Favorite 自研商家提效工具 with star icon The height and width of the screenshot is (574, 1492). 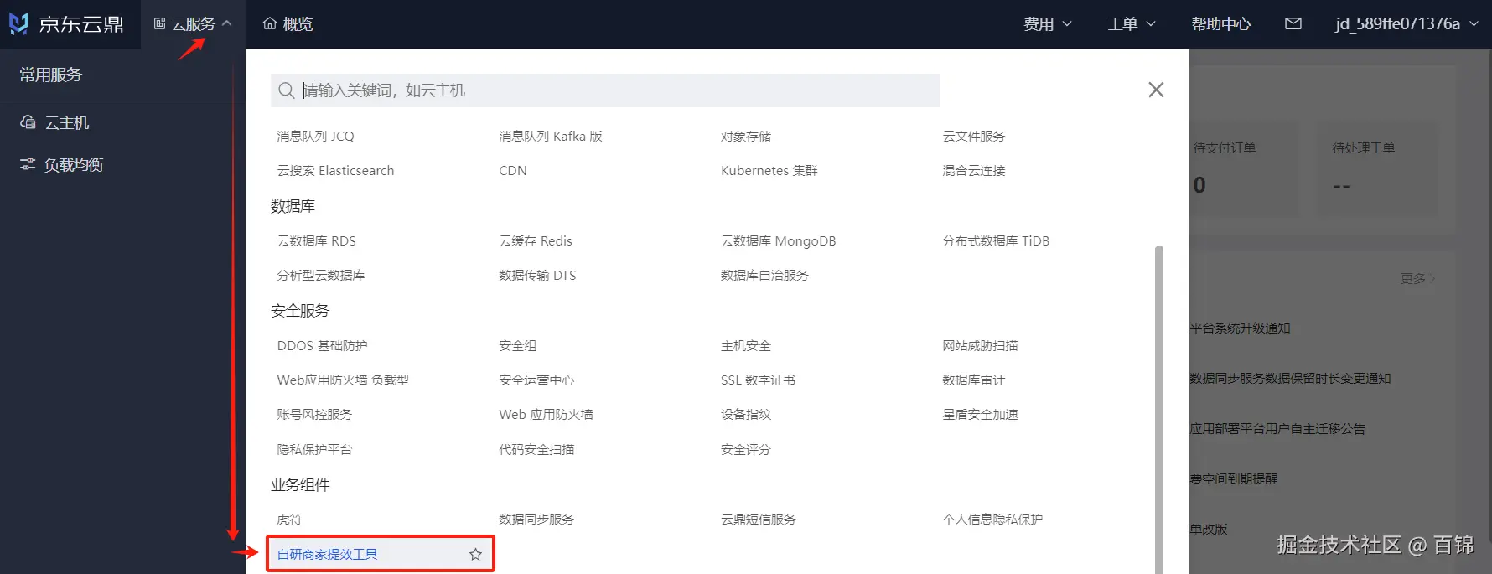tap(475, 555)
